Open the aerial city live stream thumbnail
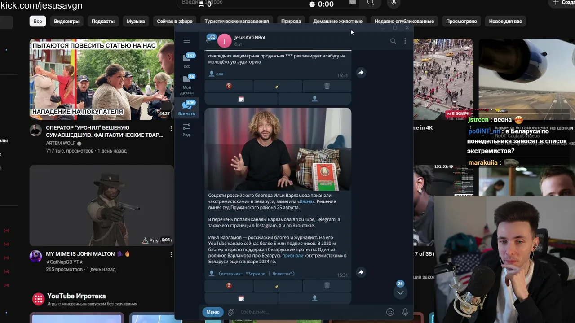This screenshot has height=323, width=575. [443, 79]
